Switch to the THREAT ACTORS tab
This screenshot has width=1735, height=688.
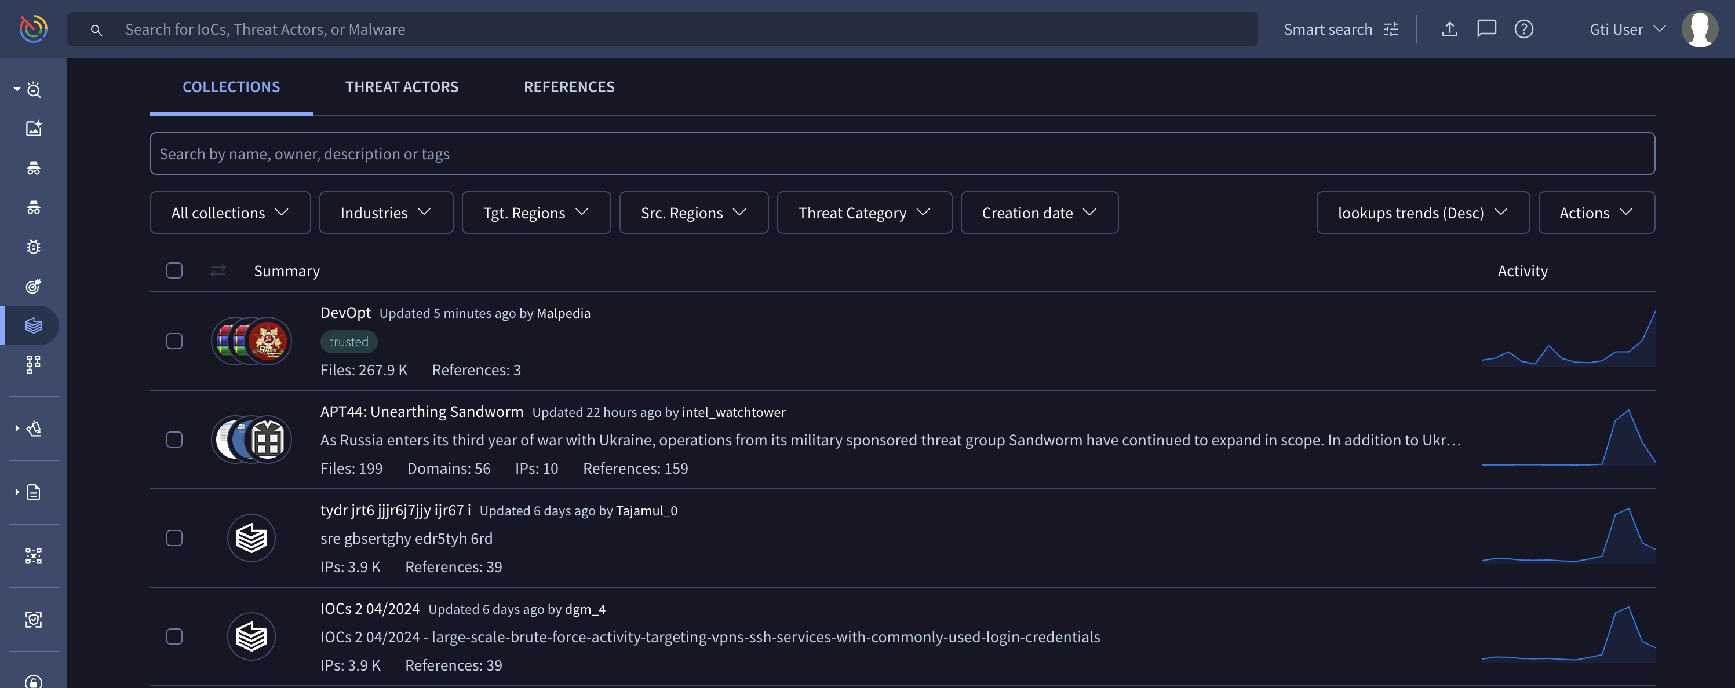click(x=402, y=87)
